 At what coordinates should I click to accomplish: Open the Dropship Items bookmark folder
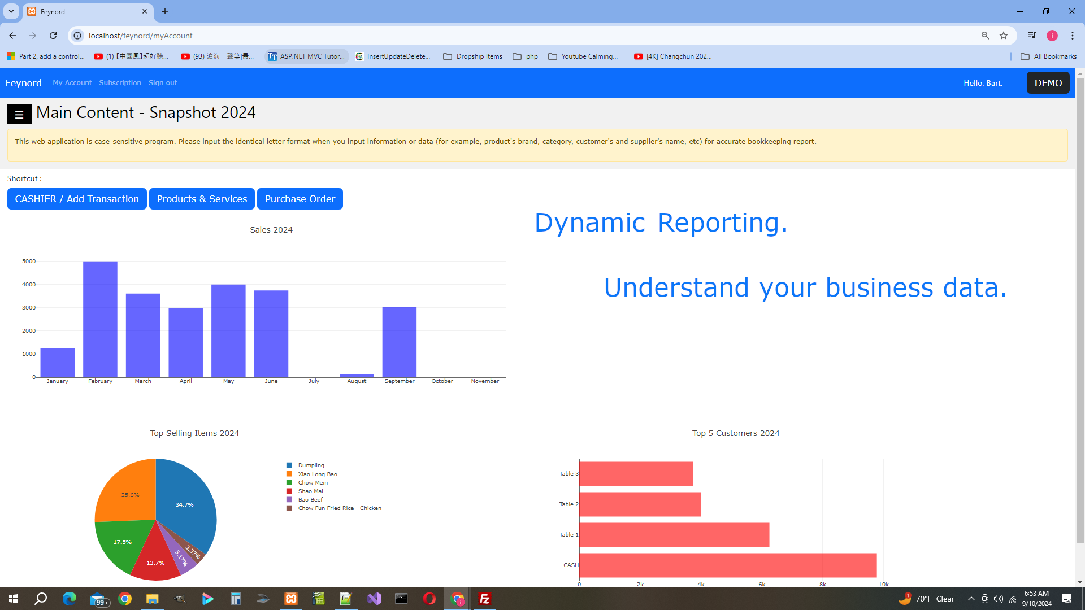(473, 56)
